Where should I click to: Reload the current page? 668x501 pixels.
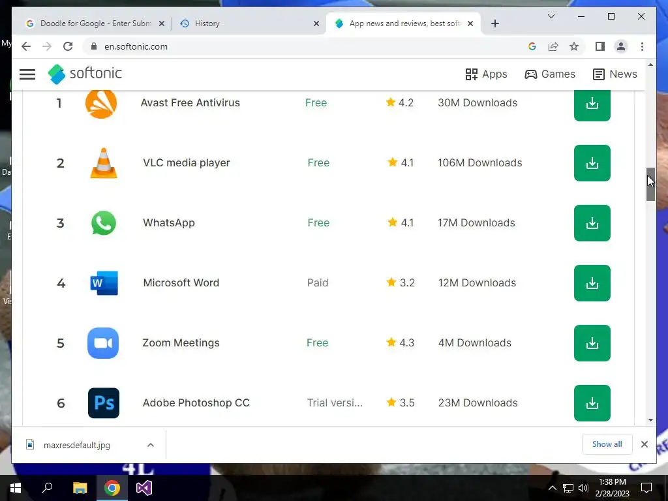coord(68,46)
